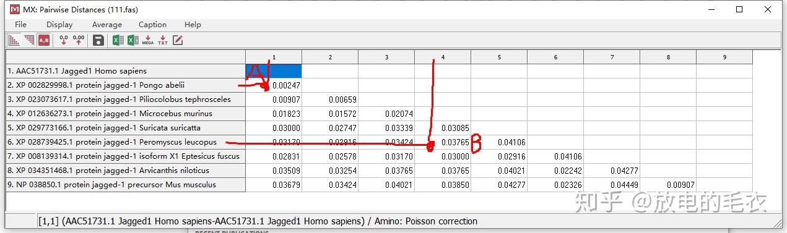Maximize the Pairwise Distances window
This screenshot has height=233, width=787.
(x=739, y=9)
